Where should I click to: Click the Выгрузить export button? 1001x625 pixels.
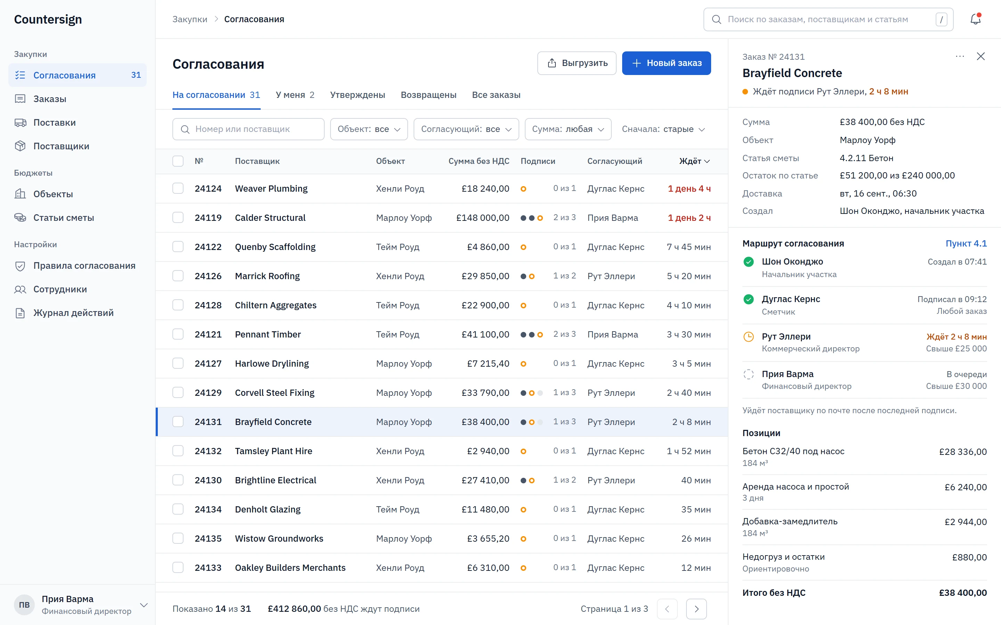(x=577, y=63)
